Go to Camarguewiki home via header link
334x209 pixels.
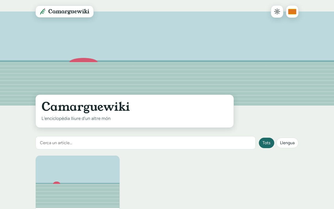coord(64,11)
